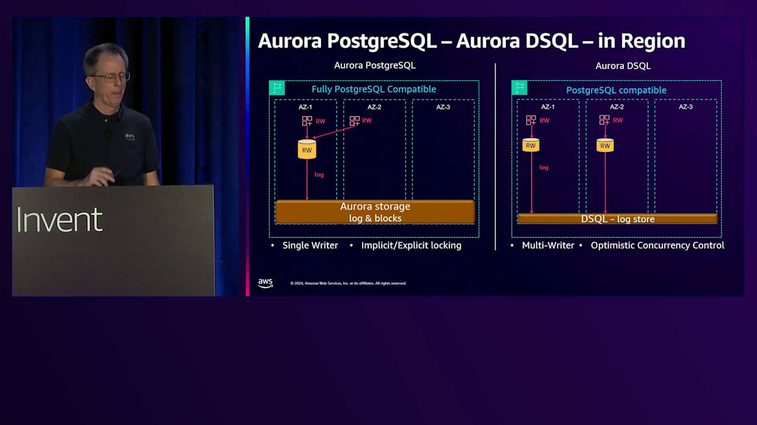Image resolution: width=757 pixels, height=425 pixels.
Task: Click the DSQL - log store bar
Action: (x=618, y=219)
